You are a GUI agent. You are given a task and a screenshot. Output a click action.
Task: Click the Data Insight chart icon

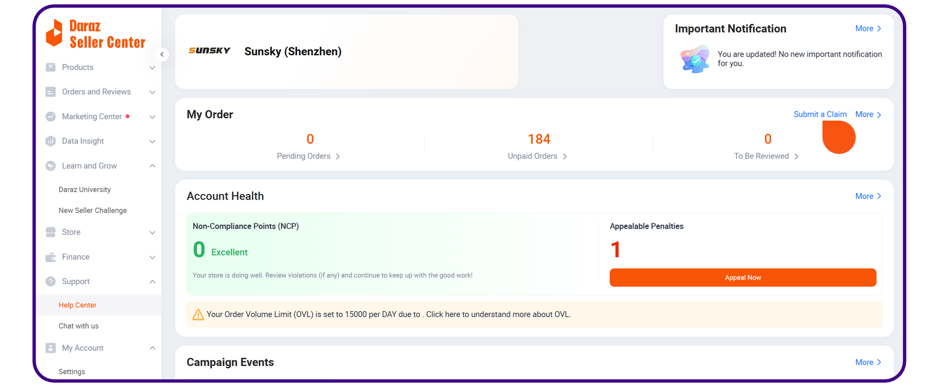tap(51, 141)
